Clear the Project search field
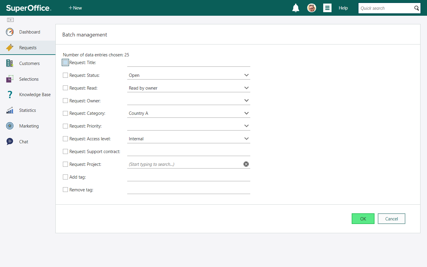Image resolution: width=427 pixels, height=267 pixels. point(246,164)
